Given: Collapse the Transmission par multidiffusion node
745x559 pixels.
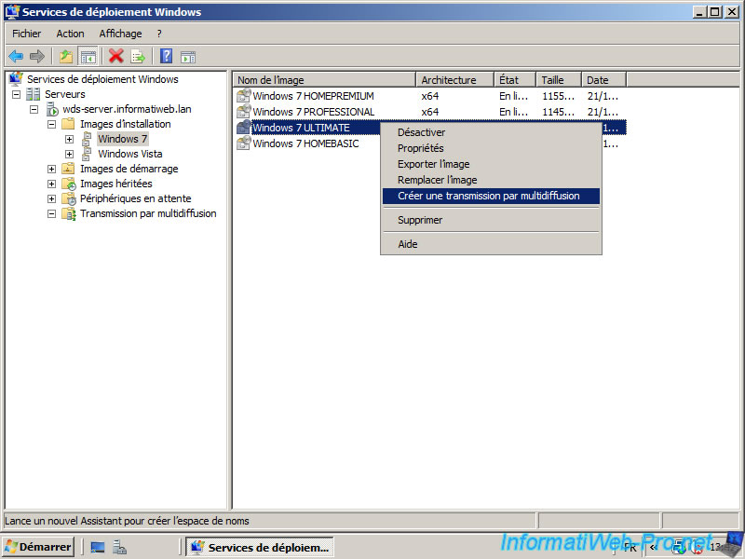Looking at the screenshot, I should tap(52, 214).
